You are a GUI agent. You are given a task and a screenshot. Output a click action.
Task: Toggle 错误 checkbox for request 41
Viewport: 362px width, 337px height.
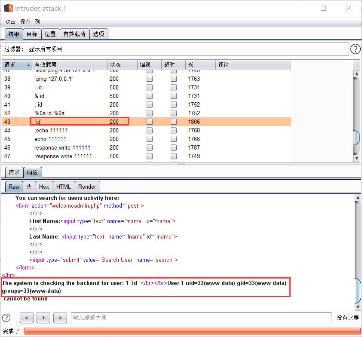150,104
